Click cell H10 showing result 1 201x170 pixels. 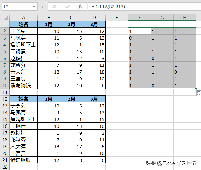185,85
